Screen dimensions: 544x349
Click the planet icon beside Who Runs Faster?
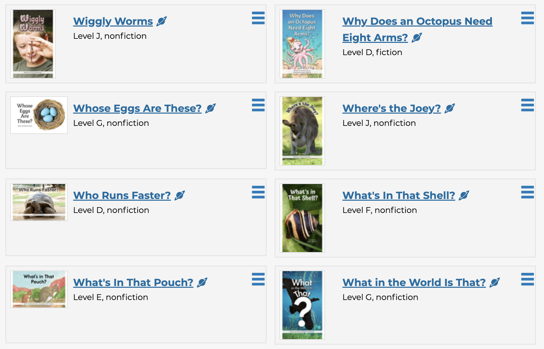[179, 196]
